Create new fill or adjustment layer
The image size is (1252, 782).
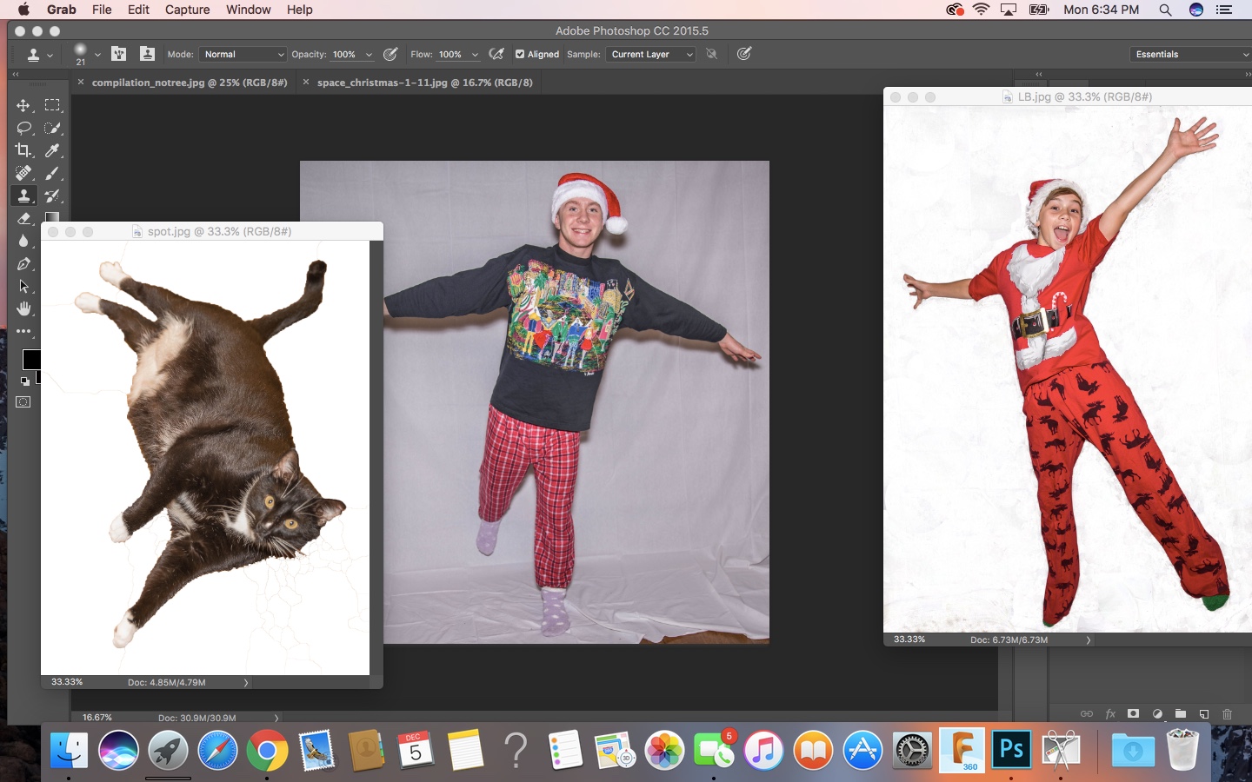coord(1157,714)
